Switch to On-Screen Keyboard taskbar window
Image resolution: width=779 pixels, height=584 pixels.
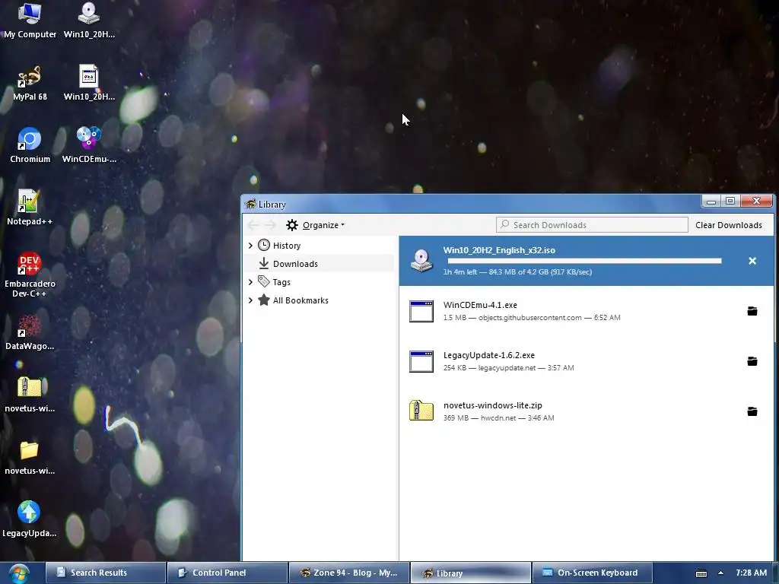click(x=592, y=573)
